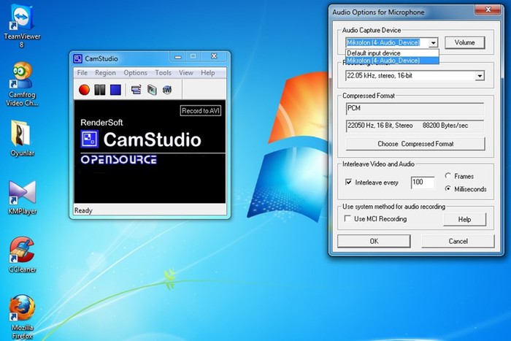Click the CamStudio title bar icon

click(78, 58)
